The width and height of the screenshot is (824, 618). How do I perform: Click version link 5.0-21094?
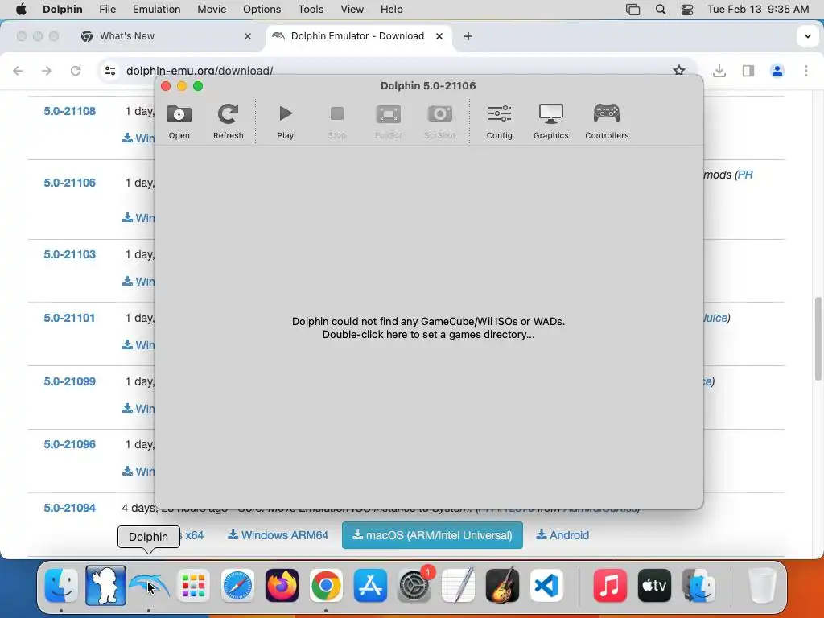coord(69,509)
